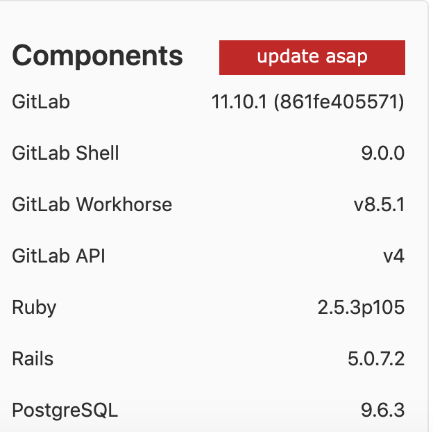Click the red update asap badge
433x432 pixels.
[312, 58]
